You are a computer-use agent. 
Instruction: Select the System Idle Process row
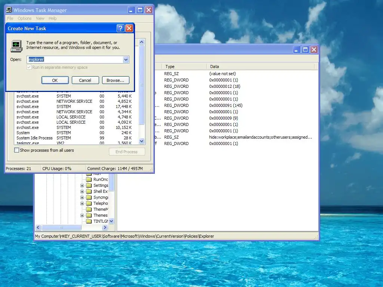(74, 138)
